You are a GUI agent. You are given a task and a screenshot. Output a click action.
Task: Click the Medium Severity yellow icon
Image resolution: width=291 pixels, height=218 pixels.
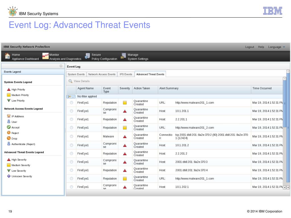[x=9, y=165]
